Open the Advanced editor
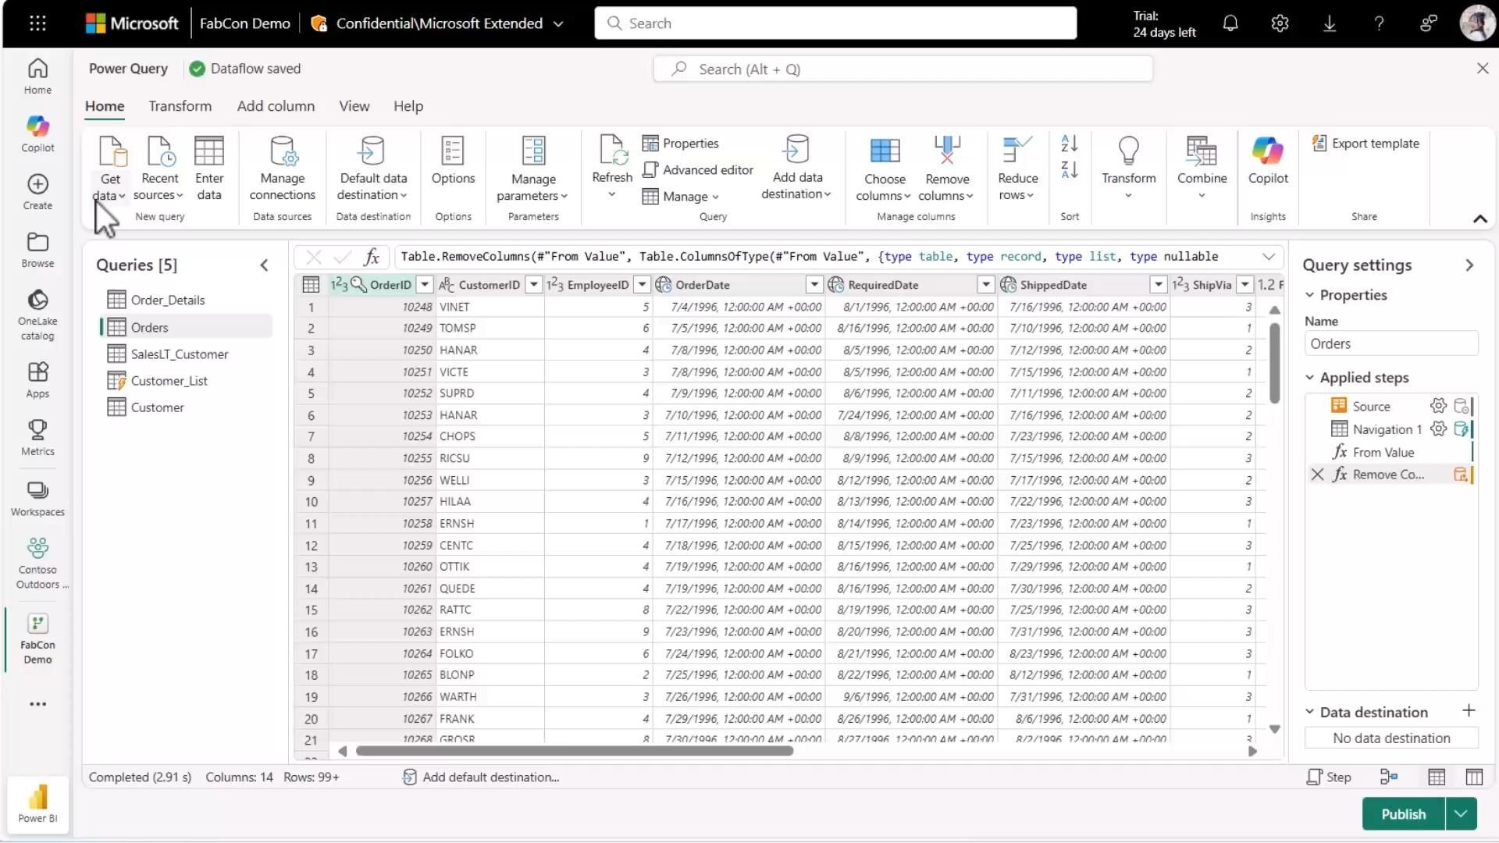 coord(698,170)
